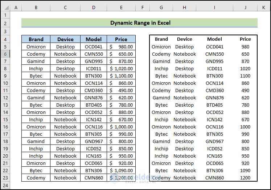This screenshot has width=271, height=190.
Task: Select cell OCD065 in column D
Action: pos(94,163)
